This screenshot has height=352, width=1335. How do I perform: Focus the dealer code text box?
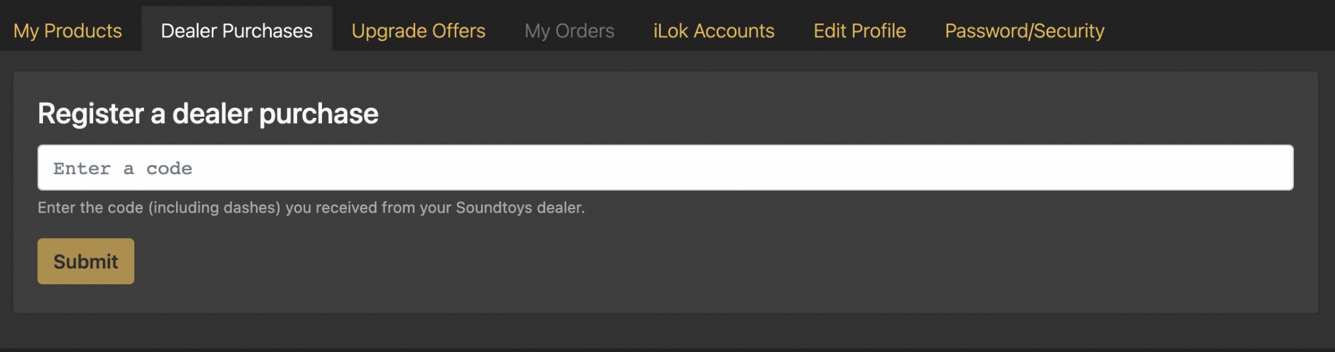coord(665,168)
